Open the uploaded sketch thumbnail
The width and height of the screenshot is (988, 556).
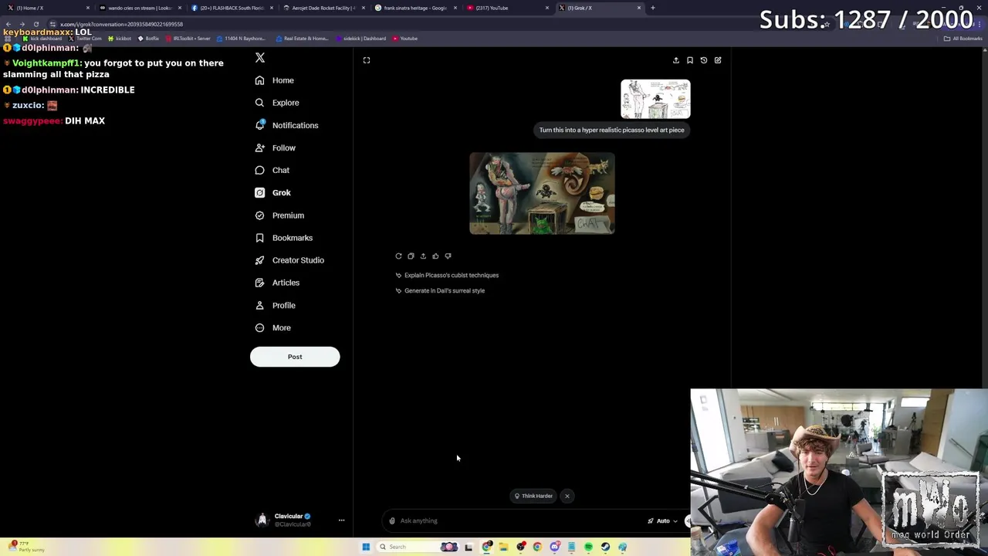click(655, 99)
